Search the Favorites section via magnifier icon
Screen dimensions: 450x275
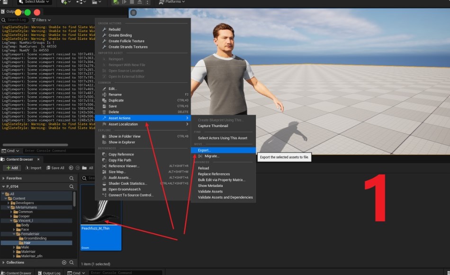[72, 178]
